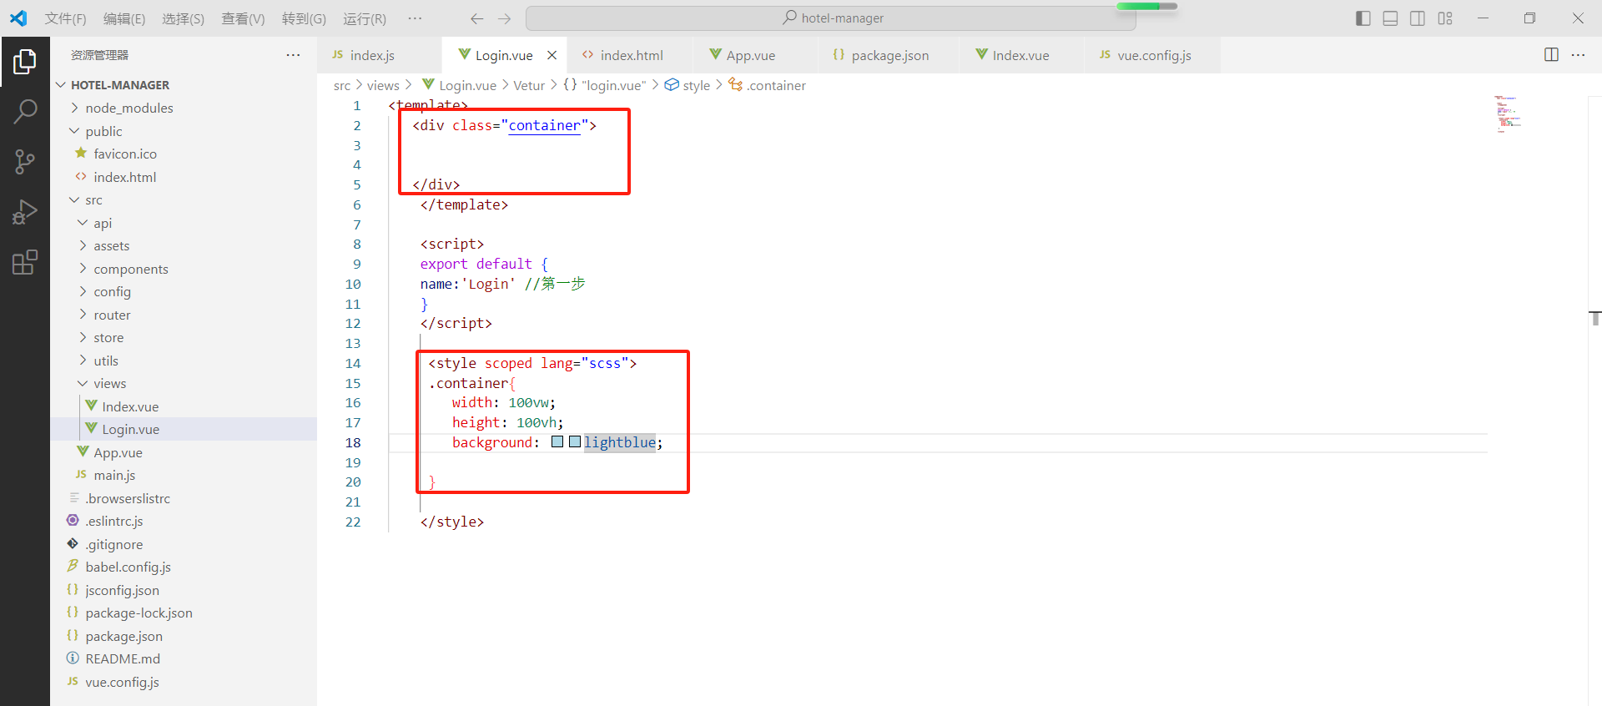The height and width of the screenshot is (706, 1602).
Task: Open the additional menu items ellipsis
Action: pyautogui.click(x=415, y=18)
